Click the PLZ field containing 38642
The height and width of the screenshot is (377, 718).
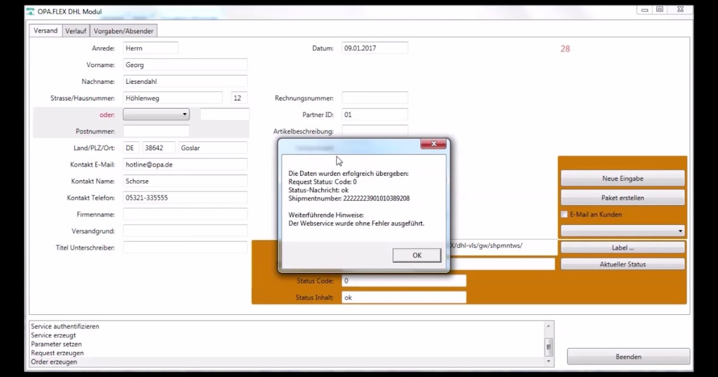pos(159,147)
